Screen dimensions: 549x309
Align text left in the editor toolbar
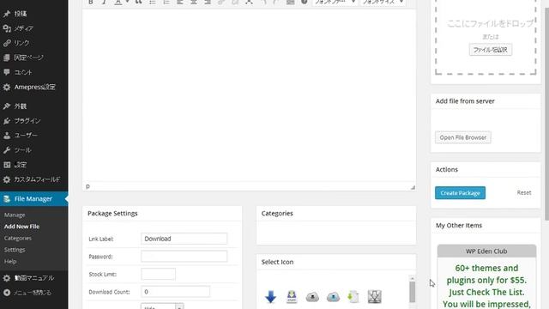coord(180,2)
